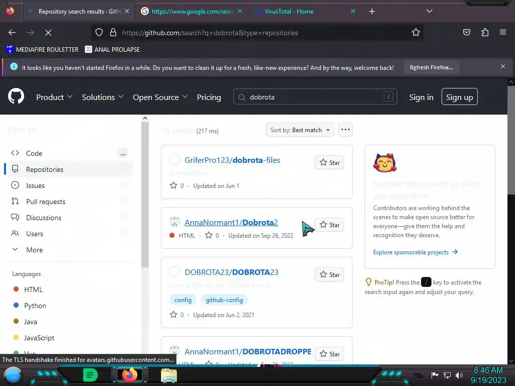Star the DOBROTA23/DOBROTA23 repository
The height and width of the screenshot is (386, 515).
tap(329, 275)
